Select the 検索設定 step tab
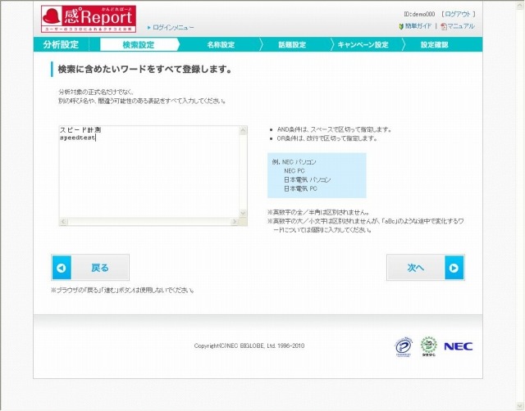The image size is (525, 411). point(139,44)
